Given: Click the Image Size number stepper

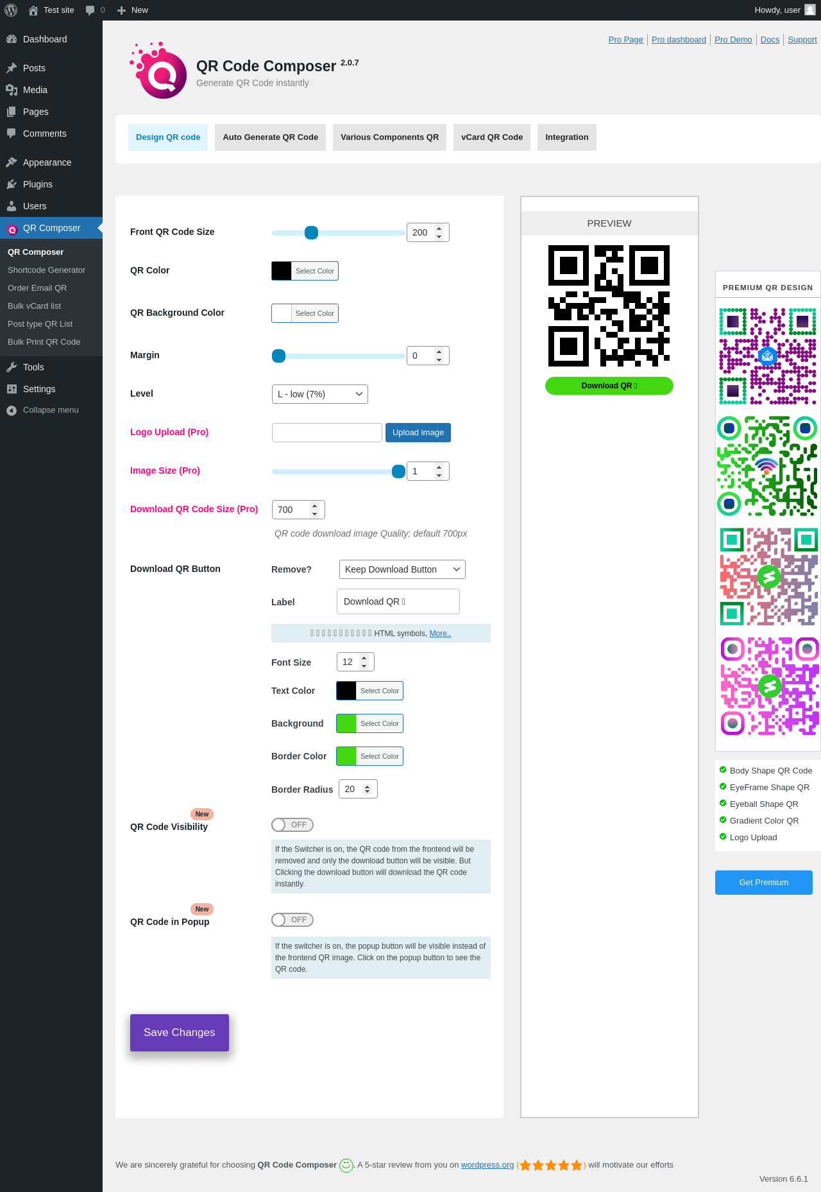Looking at the screenshot, I should (439, 471).
